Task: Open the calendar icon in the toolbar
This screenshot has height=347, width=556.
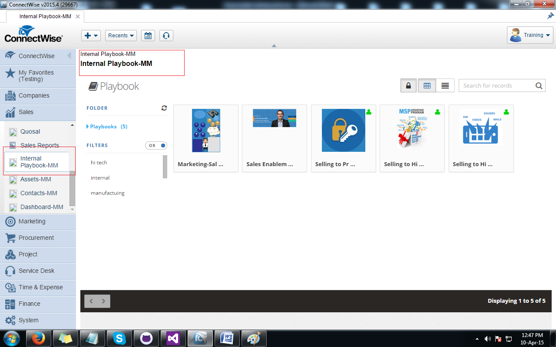Action: (x=148, y=36)
